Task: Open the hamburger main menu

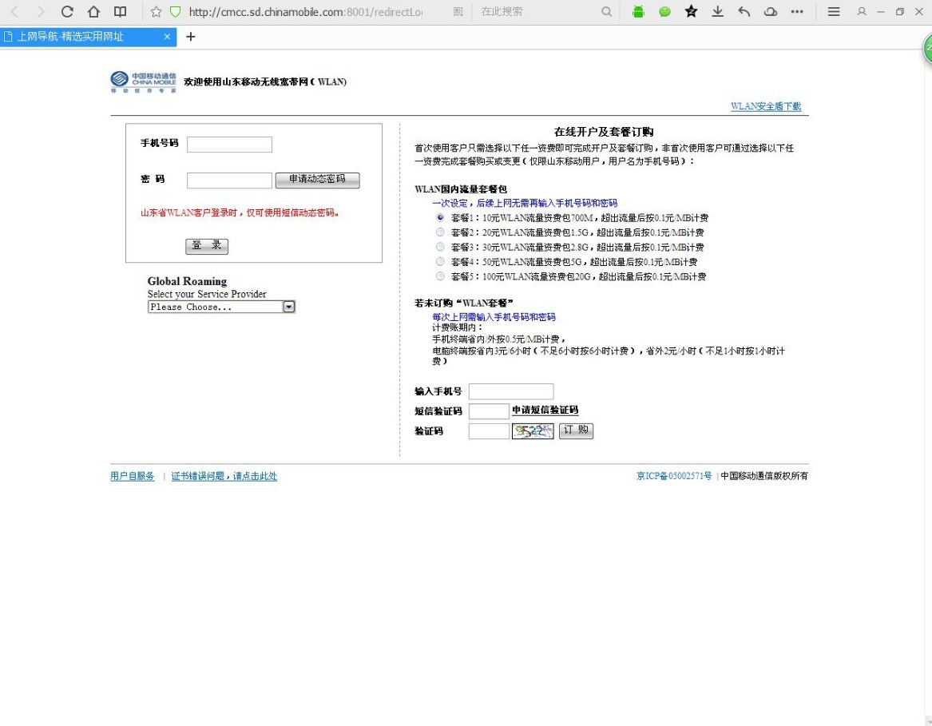Action: pos(834,12)
